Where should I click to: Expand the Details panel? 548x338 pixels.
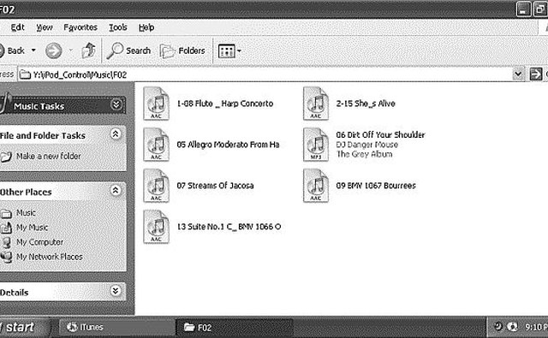[x=116, y=291]
